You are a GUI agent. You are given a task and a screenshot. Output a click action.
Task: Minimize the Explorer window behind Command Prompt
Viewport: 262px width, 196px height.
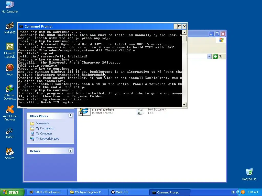[x=211, y=34]
